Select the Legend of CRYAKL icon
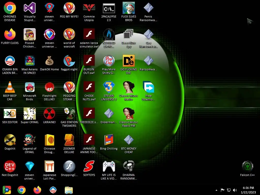This screenshot has height=195, width=260. click(x=30, y=140)
